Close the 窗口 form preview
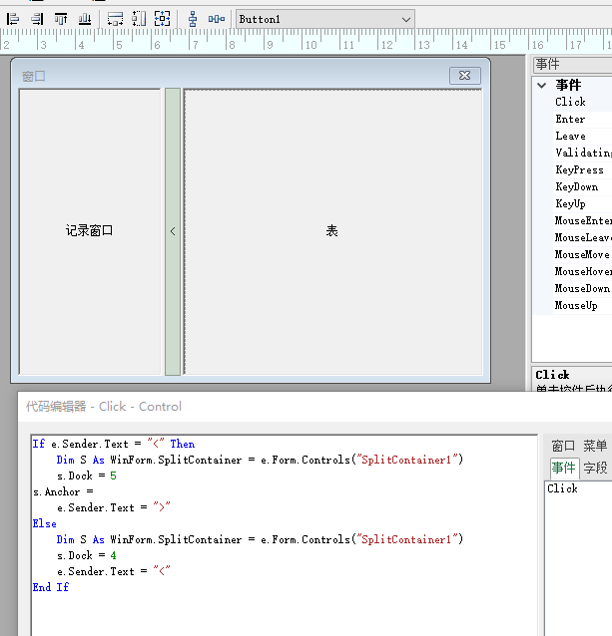Image resolution: width=612 pixels, height=636 pixels. (465, 76)
